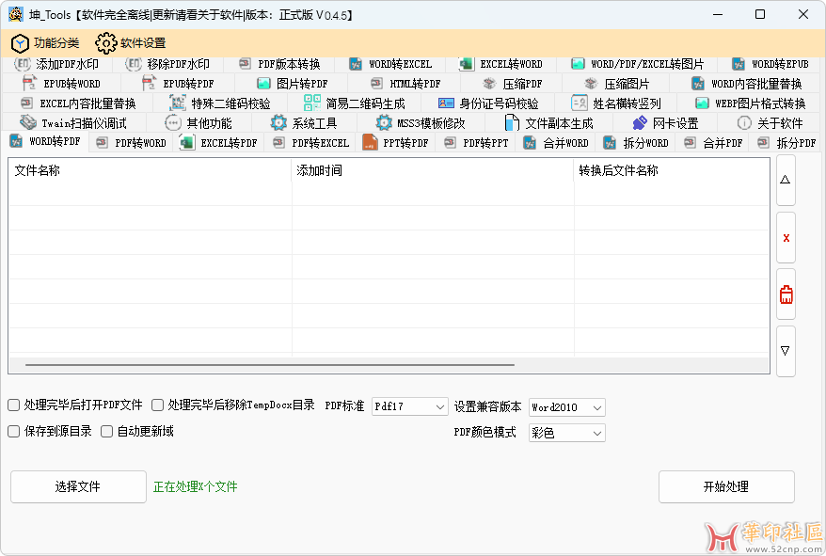Click the red trash clear list icon
The width and height of the screenshot is (826, 556).
[x=786, y=294]
